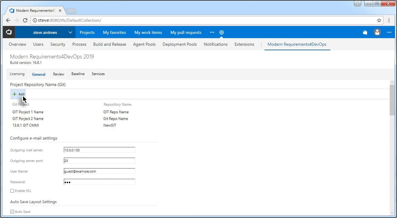Click the top bar ellipsis next to pull requests

pos(212,32)
